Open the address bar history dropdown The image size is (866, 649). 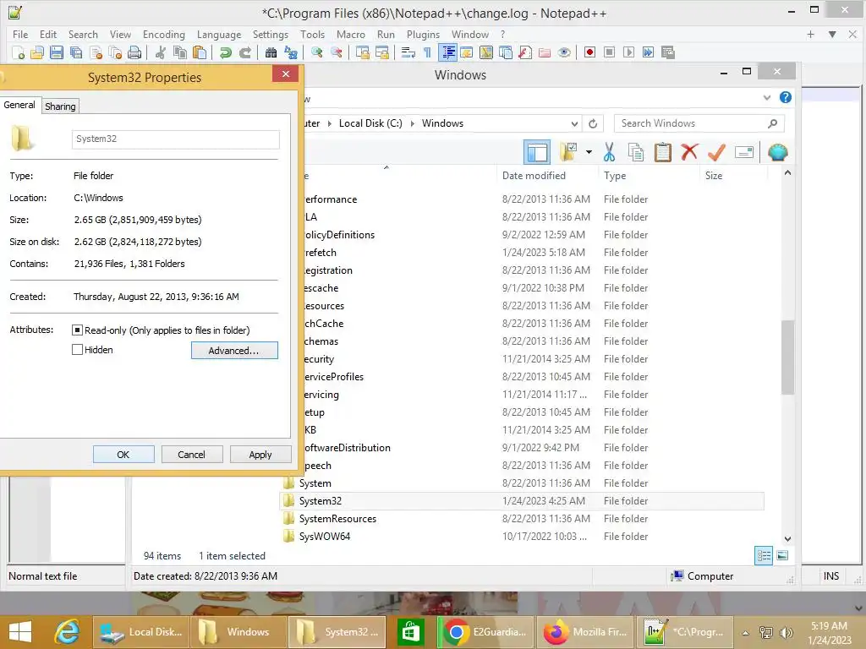coord(574,123)
